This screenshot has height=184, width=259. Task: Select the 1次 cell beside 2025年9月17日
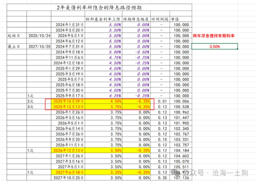tap(39, 96)
